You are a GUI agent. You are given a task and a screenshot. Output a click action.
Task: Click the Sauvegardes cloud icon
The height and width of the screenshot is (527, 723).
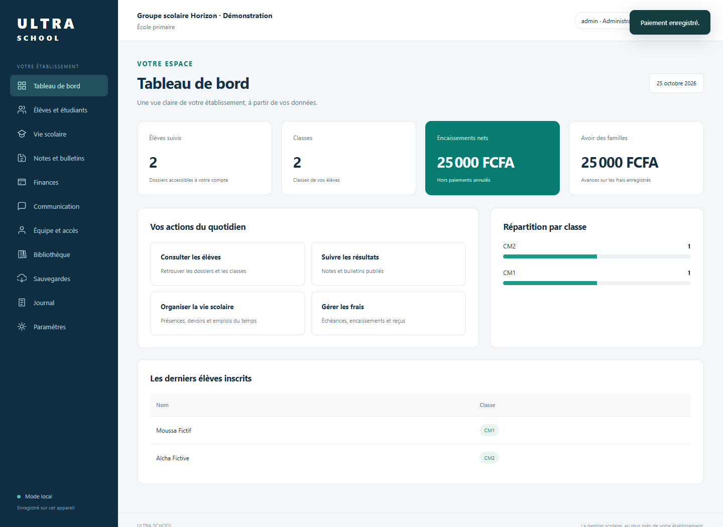click(22, 279)
